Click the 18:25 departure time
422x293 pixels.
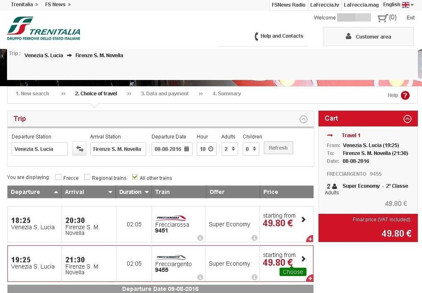click(21, 220)
